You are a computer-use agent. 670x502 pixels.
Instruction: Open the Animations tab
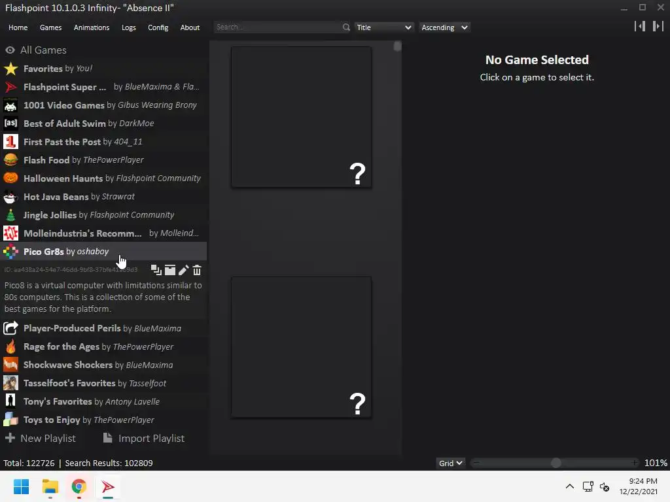point(92,27)
